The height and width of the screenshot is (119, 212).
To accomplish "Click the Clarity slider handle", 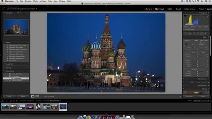I will [x=197, y=72].
